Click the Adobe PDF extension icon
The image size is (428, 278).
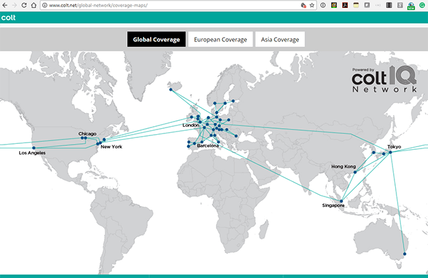[344, 5]
